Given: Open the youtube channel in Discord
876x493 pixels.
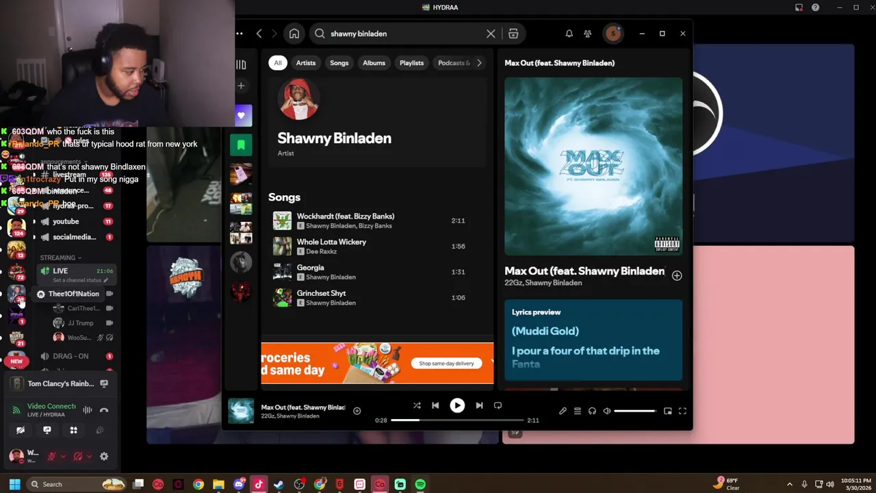Looking at the screenshot, I should 66,221.
